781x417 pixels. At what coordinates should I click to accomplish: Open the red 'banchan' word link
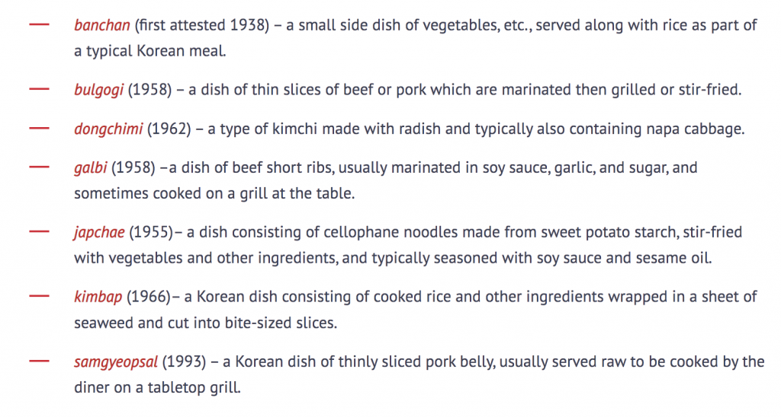(102, 25)
